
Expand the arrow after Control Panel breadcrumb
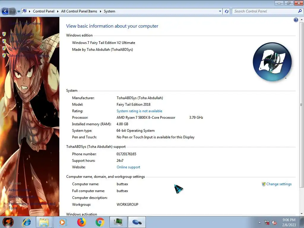coord(58,11)
